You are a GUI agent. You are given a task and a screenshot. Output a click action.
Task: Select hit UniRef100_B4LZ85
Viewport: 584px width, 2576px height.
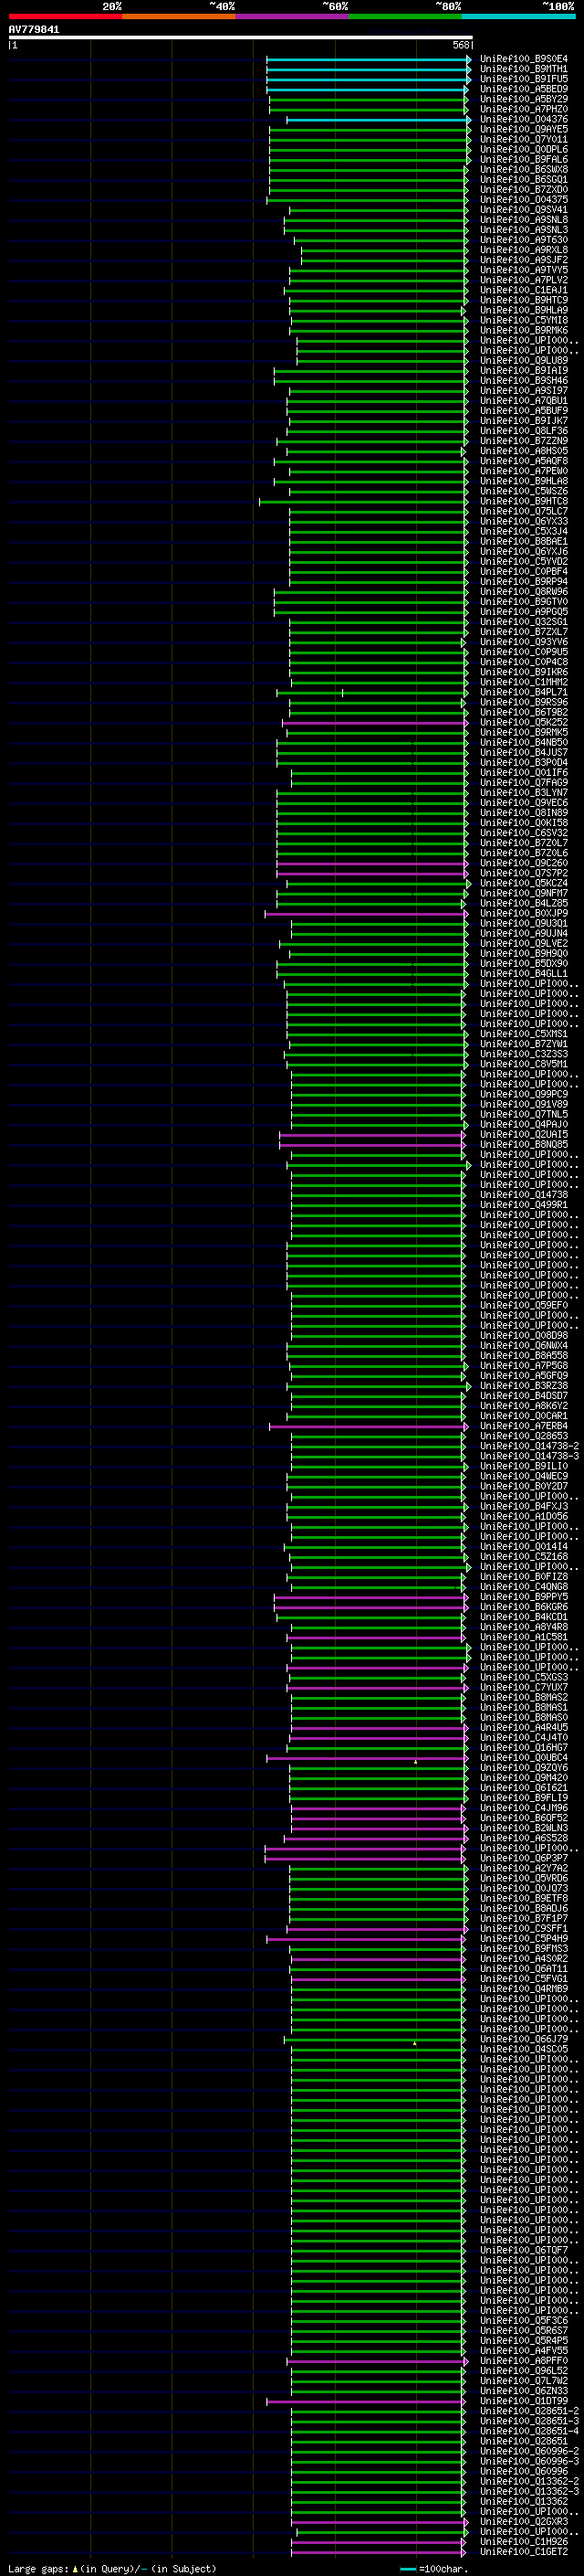[524, 904]
